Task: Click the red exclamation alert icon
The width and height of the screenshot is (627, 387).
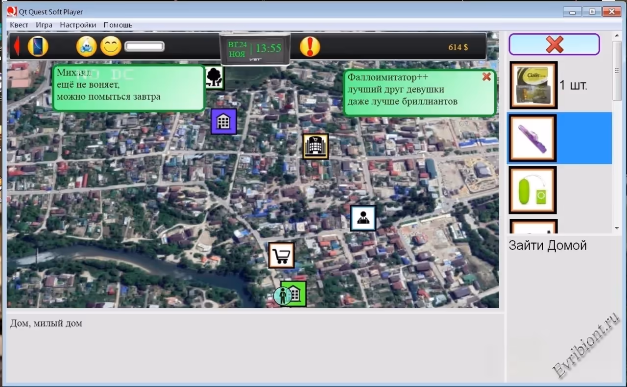Action: tap(310, 47)
